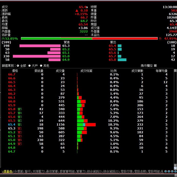Click the 279 trade count in 65.5 row
This screenshot has width=177, height=177.
pos(140,121)
